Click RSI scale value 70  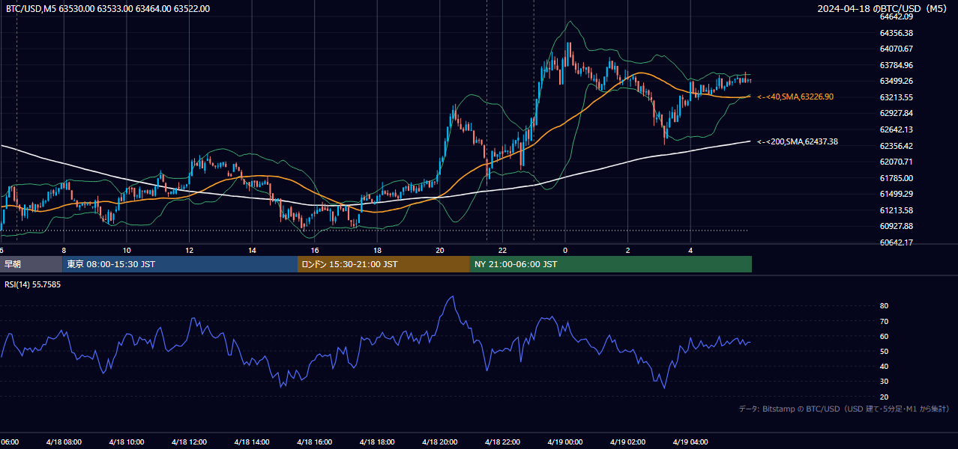(884, 321)
